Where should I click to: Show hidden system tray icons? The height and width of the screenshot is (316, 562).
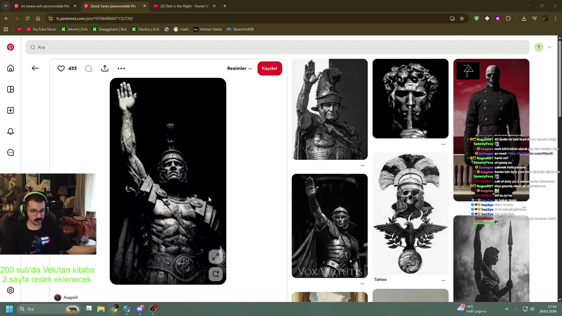[506, 309]
